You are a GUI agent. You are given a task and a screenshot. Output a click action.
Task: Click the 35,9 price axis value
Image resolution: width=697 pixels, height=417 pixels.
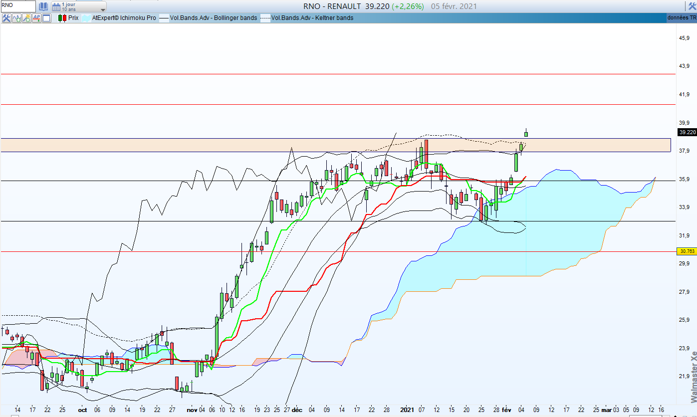coord(684,179)
